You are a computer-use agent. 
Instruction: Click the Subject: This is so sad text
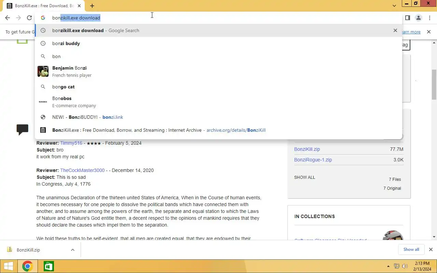pos(61,177)
